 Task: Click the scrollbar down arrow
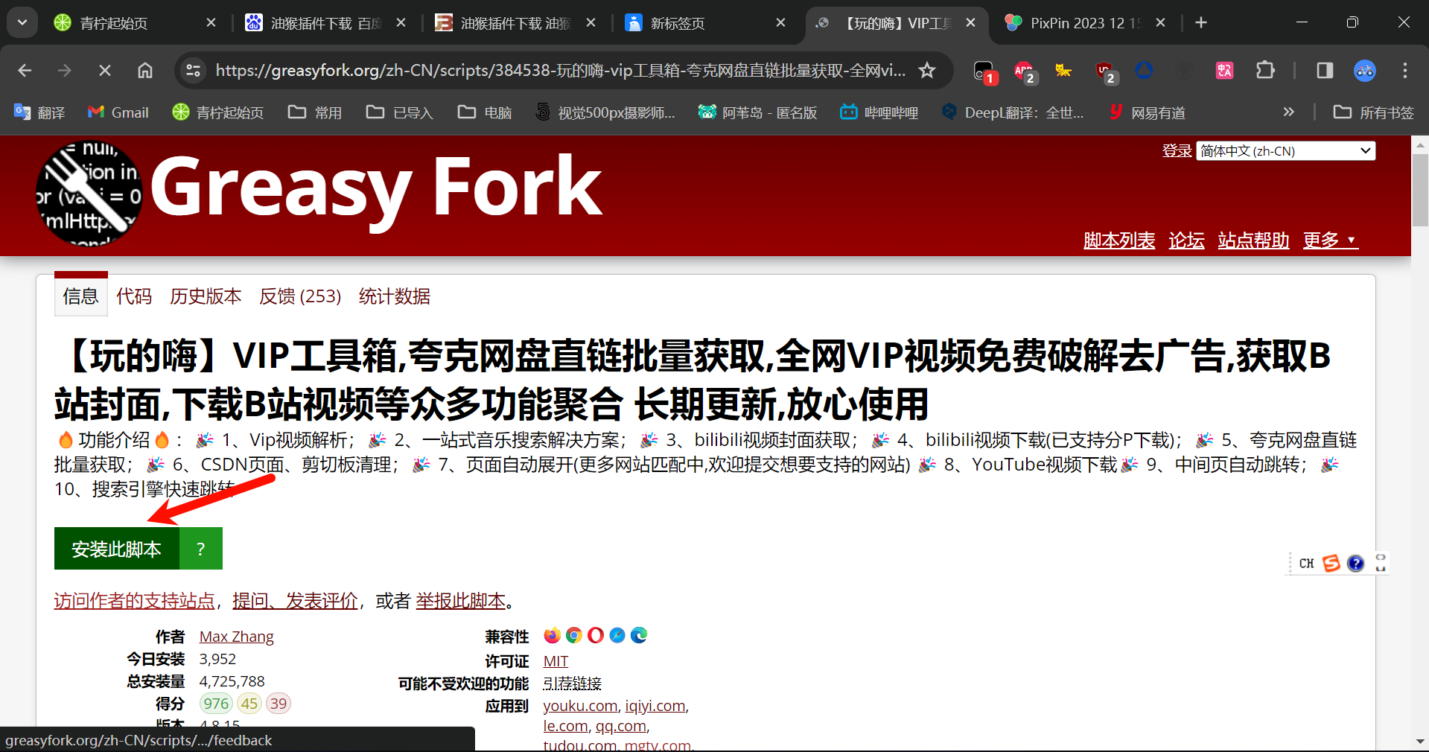tap(1420, 742)
